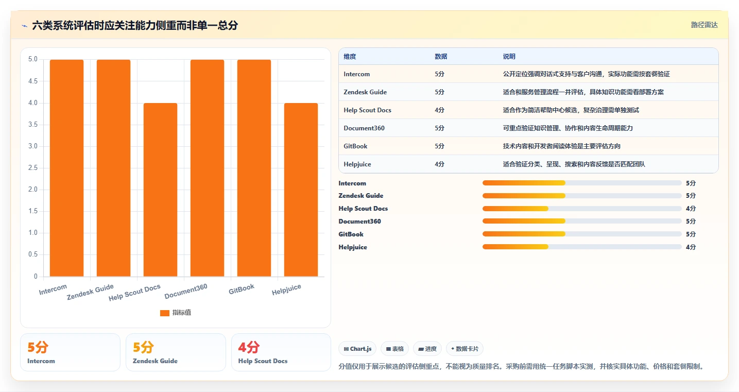This screenshot has width=739, height=392.
Task: Click Intercom description about 对话式支持
Action: pos(587,74)
